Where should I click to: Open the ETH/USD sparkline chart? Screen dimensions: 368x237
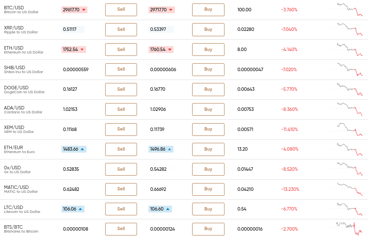pyautogui.click(x=346, y=49)
